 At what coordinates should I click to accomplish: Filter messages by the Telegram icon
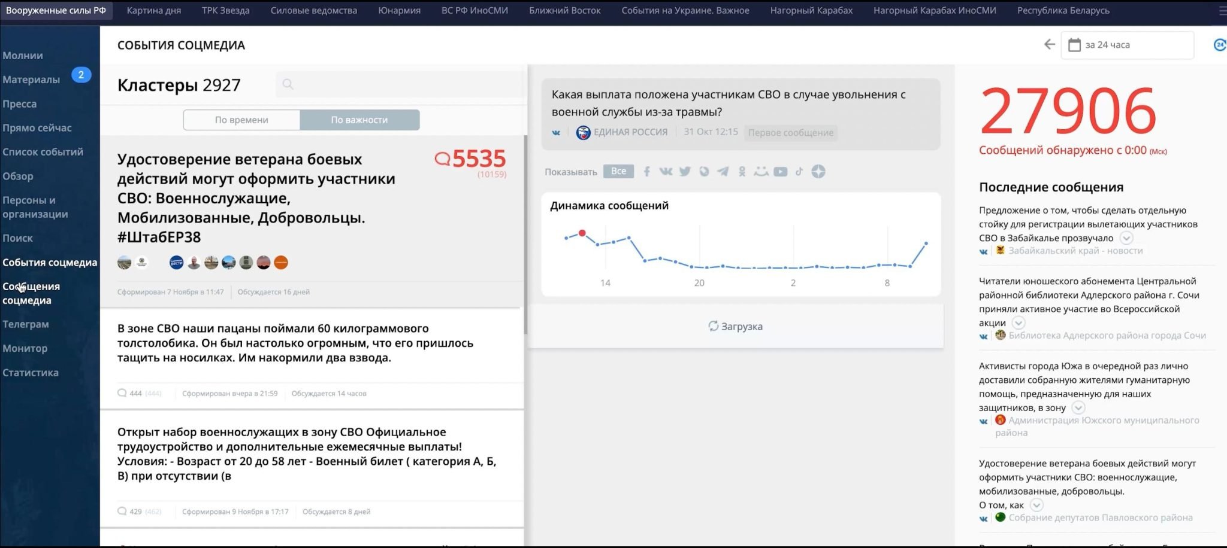[723, 172]
